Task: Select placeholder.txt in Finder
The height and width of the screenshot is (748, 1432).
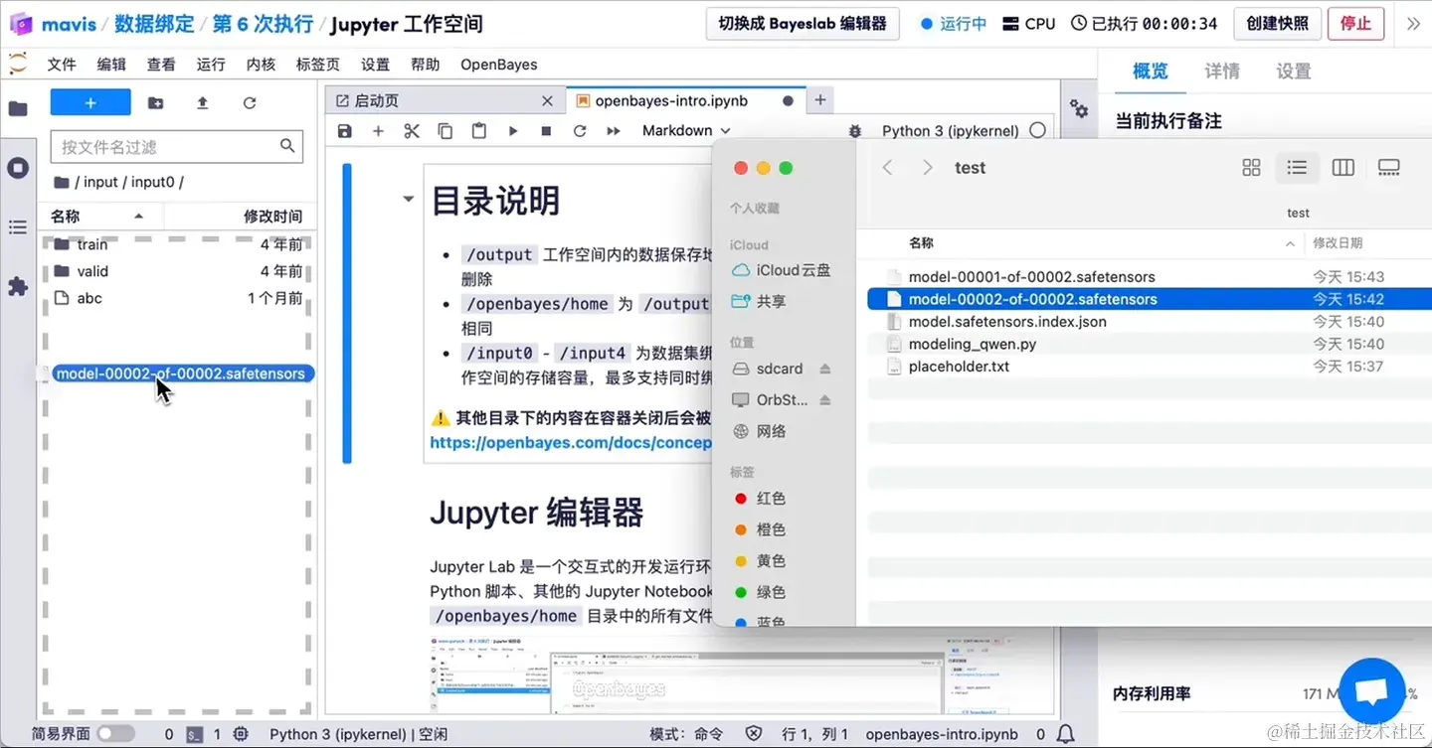Action: pyautogui.click(x=959, y=367)
